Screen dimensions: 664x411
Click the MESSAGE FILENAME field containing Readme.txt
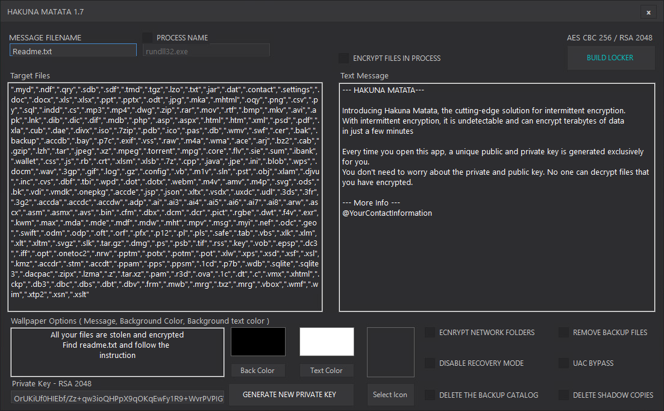click(x=73, y=51)
